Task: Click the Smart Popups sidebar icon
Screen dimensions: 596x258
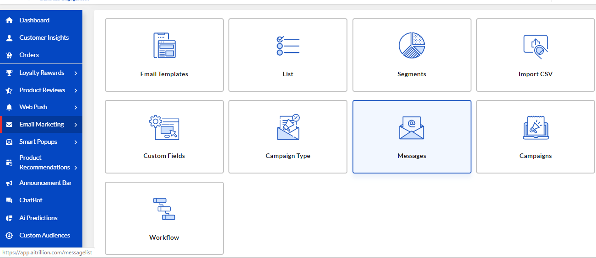Action: point(9,142)
